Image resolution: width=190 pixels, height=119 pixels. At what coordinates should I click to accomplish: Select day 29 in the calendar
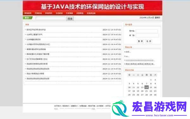point(151,95)
